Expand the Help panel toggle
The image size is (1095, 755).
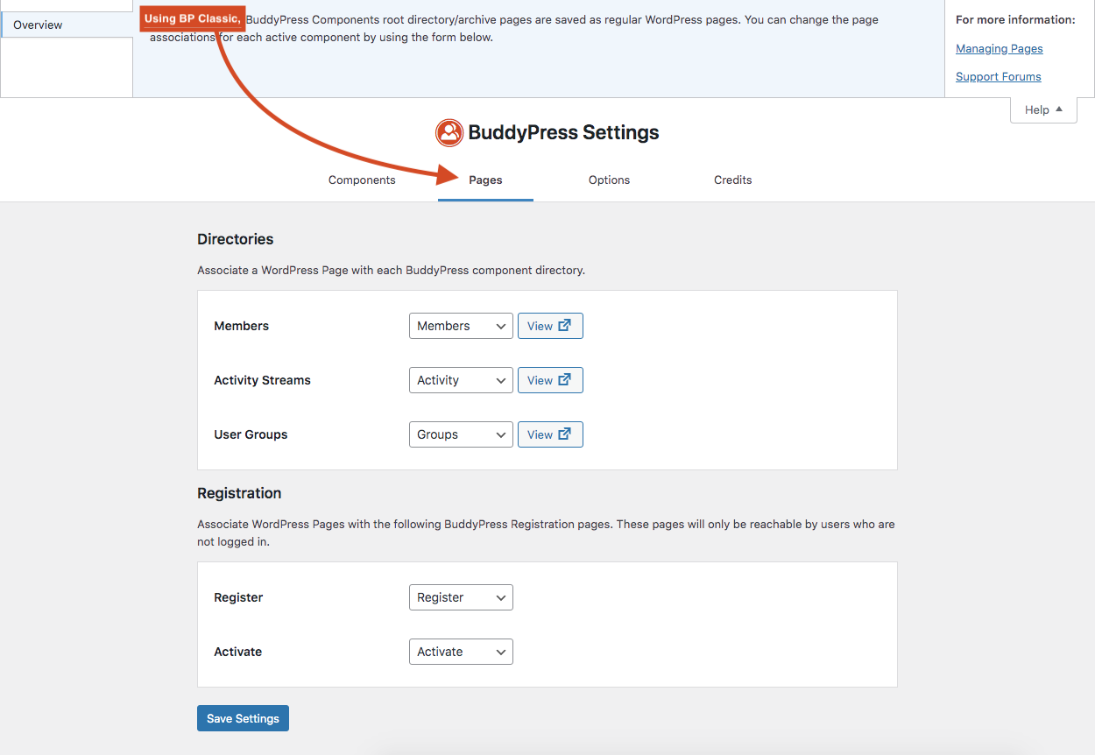click(1043, 110)
